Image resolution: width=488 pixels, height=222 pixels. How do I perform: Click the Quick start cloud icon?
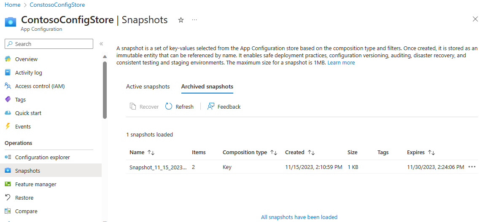pyautogui.click(x=8, y=113)
